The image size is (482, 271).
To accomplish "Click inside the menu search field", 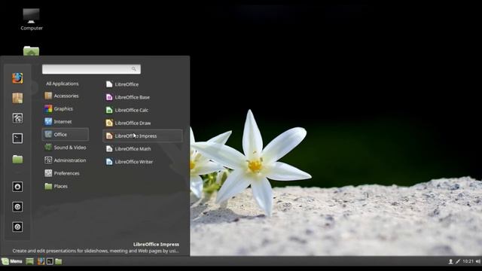I will tap(91, 69).
